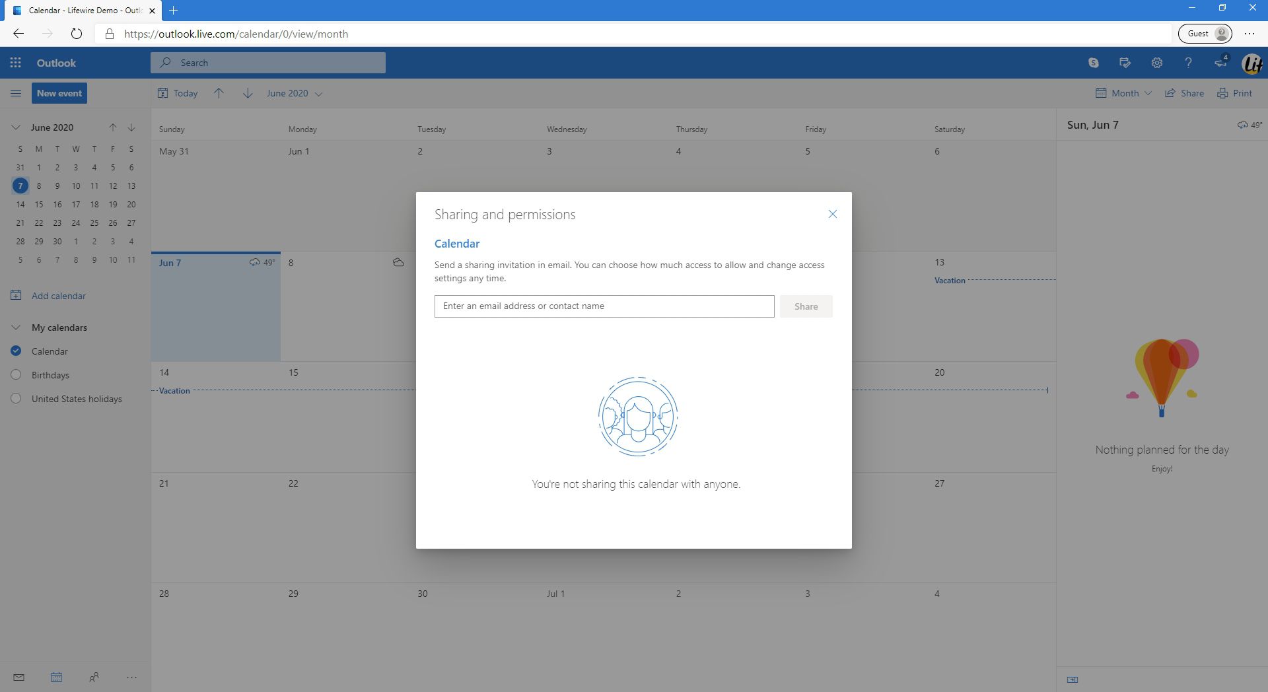Click Add calendar link
Image resolution: width=1268 pixels, height=692 pixels.
(x=48, y=296)
